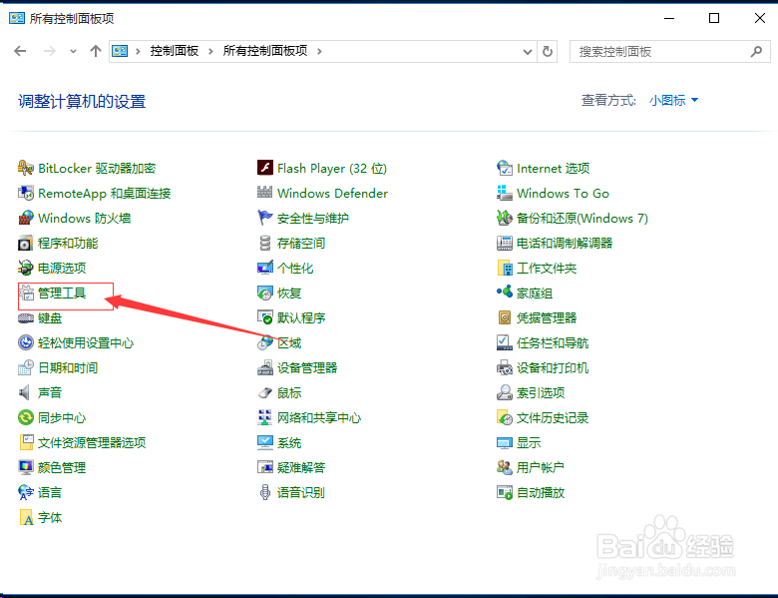Viewport: 778px width, 598px height.
Task: Click the 鼠标 icon
Action: coord(265,393)
